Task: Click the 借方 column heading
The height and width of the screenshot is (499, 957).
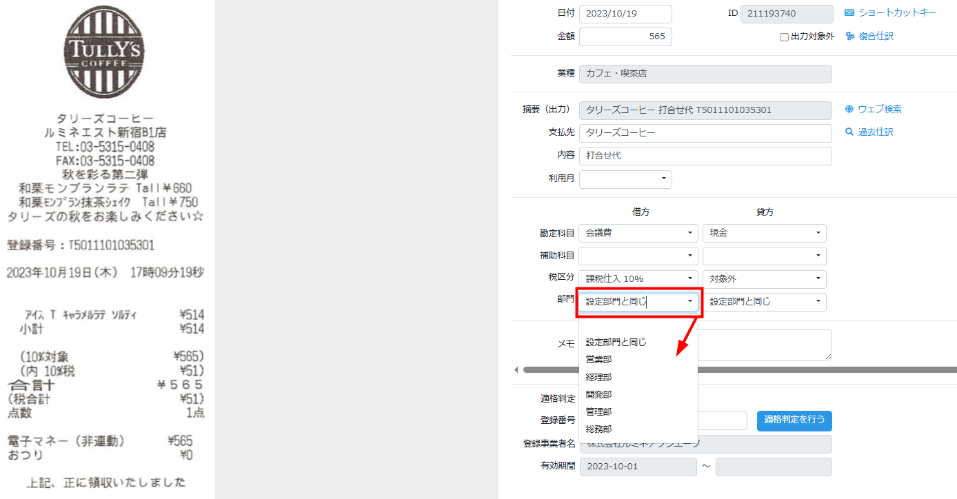Action: coord(641,212)
